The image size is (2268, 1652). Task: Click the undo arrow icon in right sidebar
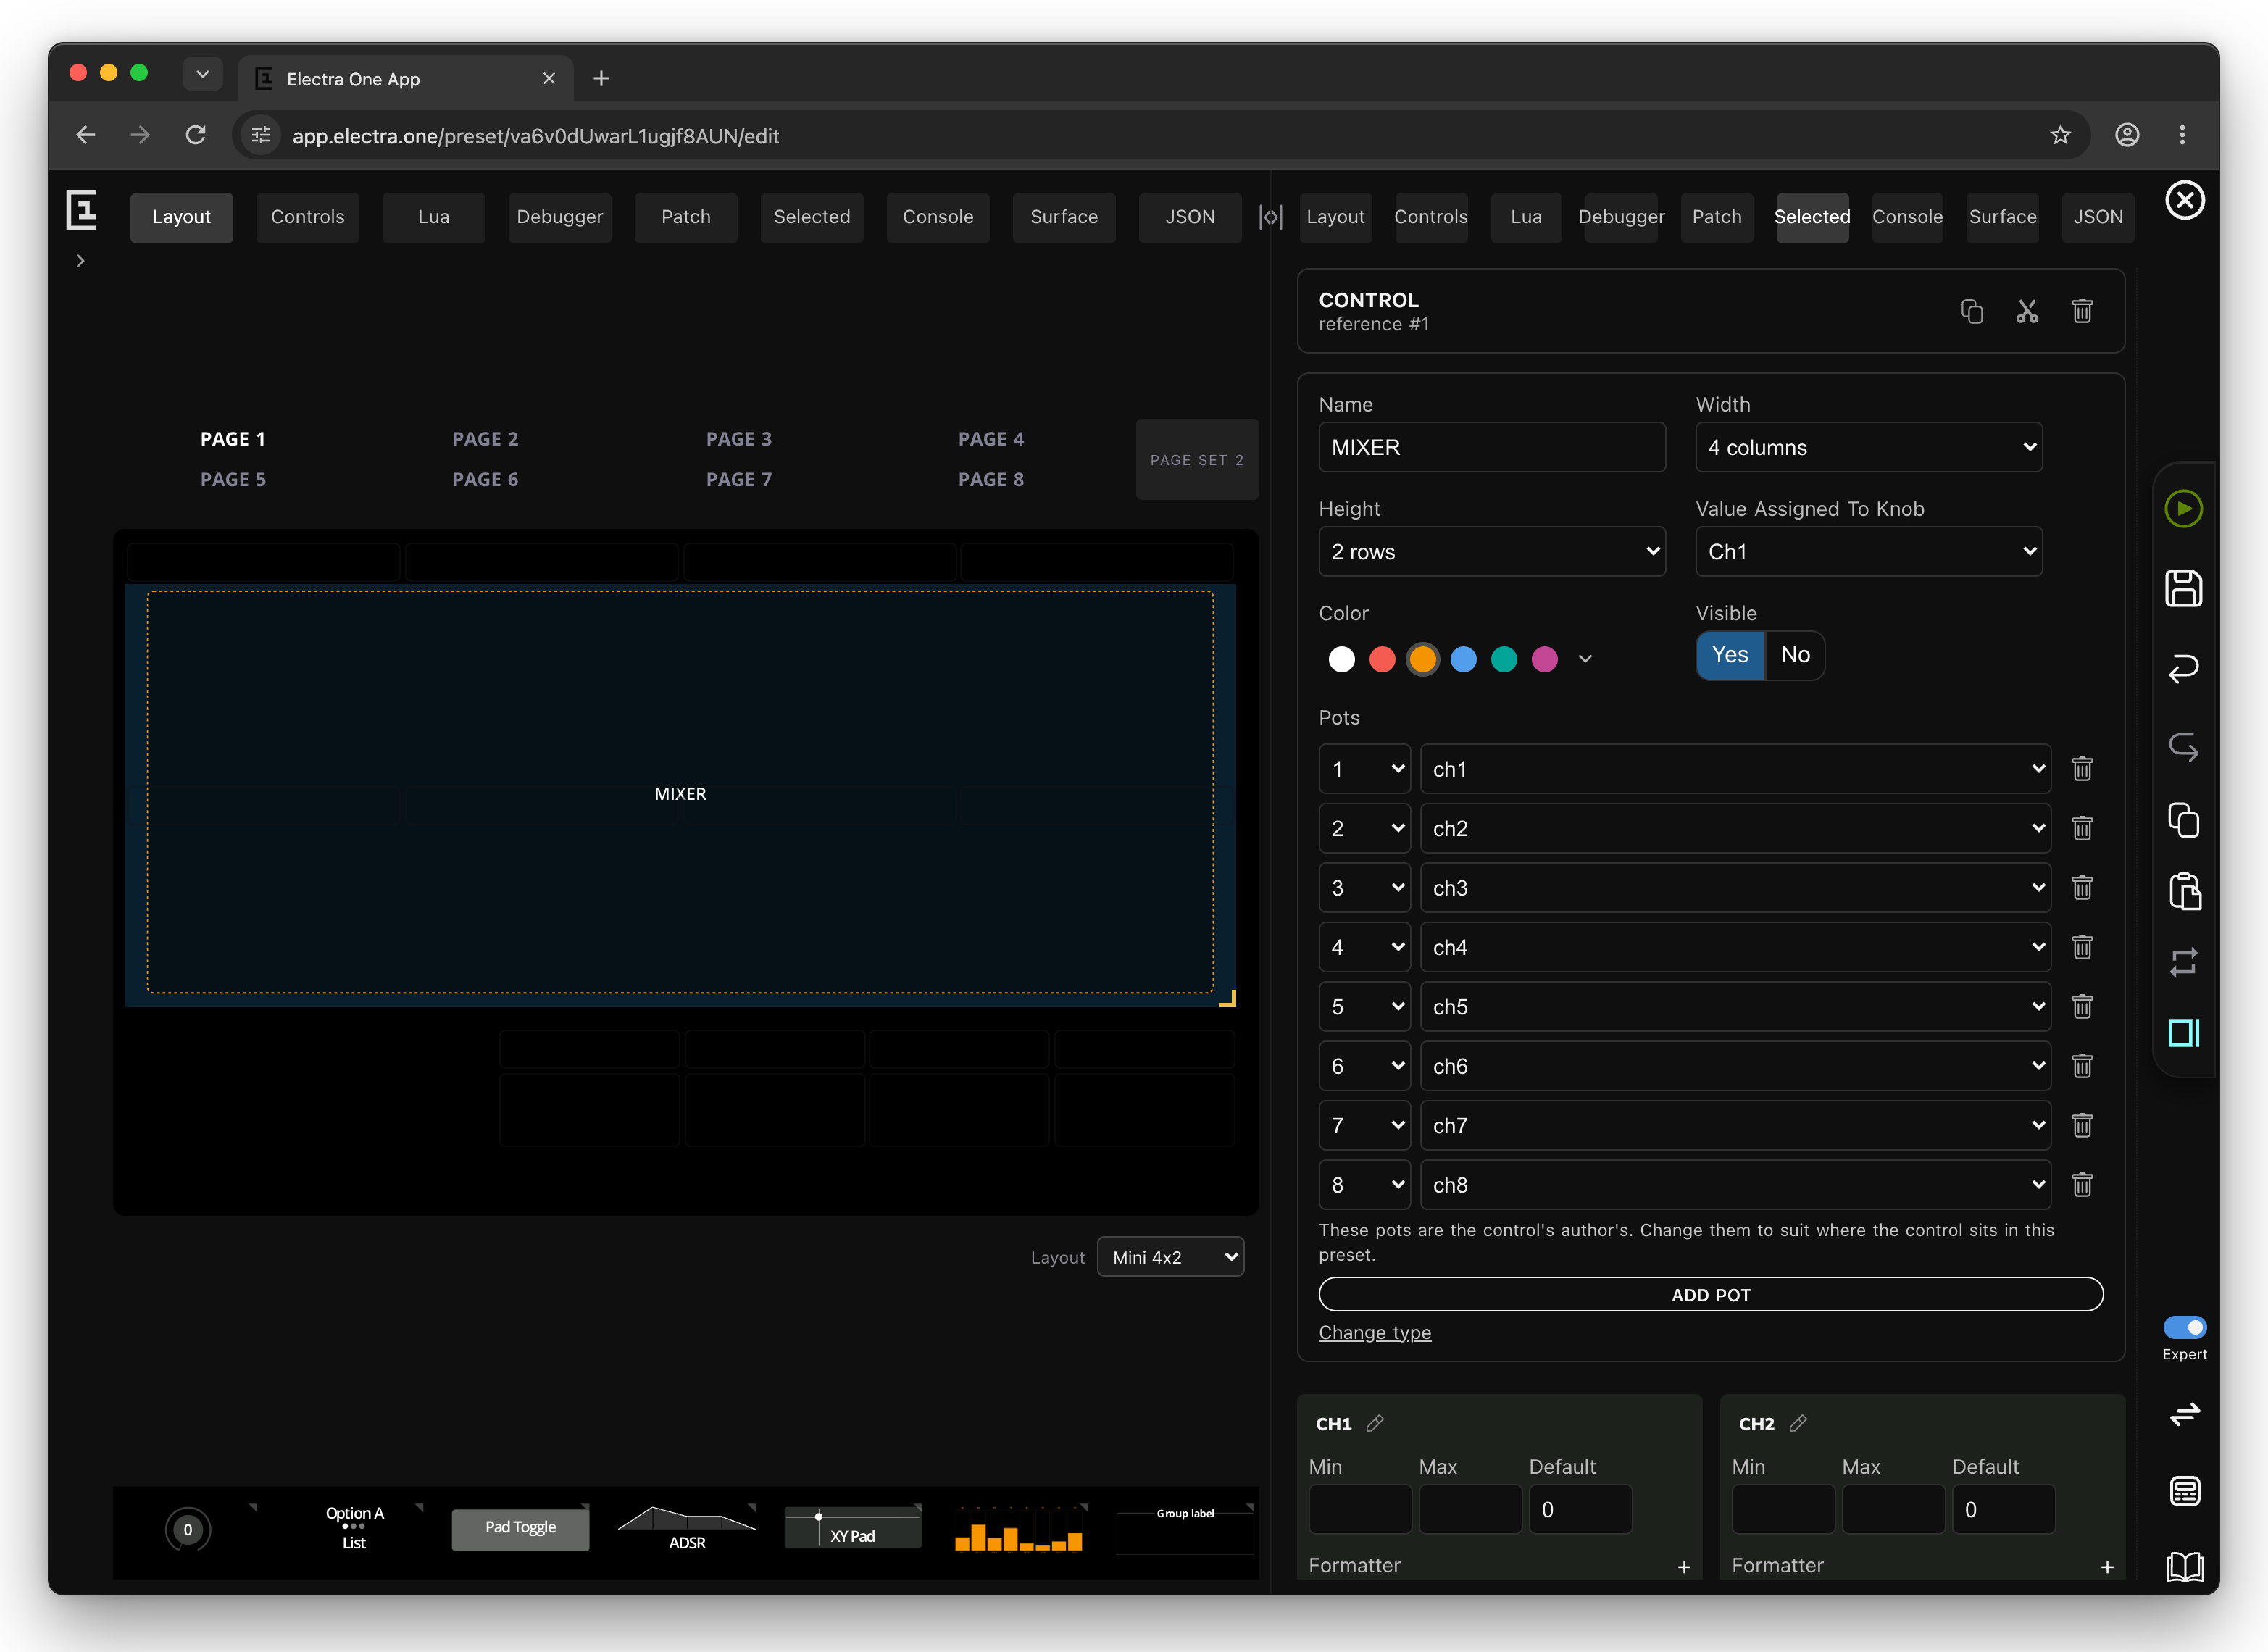pos(2183,668)
